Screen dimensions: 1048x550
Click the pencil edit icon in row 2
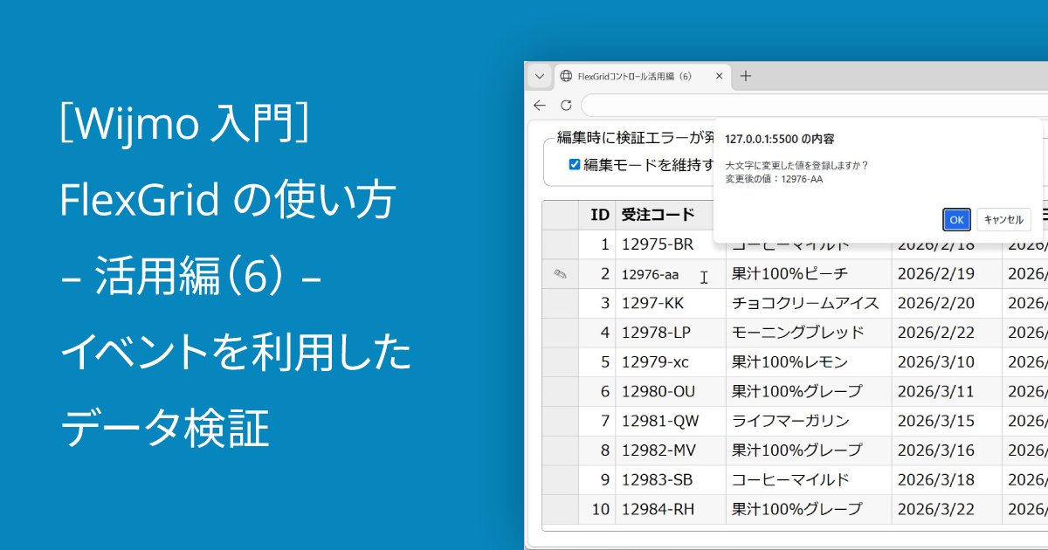click(560, 274)
